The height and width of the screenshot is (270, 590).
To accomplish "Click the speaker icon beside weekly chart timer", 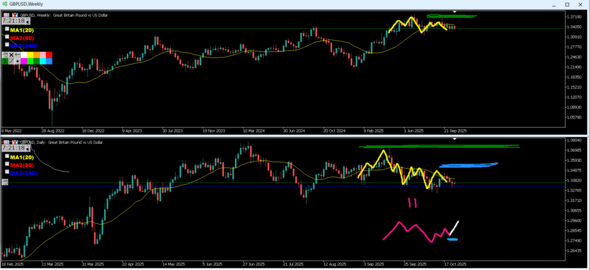I will 29,21.
